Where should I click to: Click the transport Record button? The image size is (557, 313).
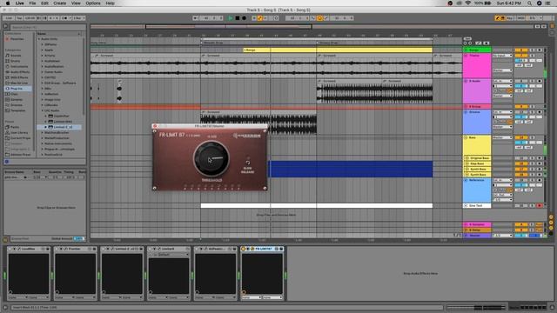point(244,18)
